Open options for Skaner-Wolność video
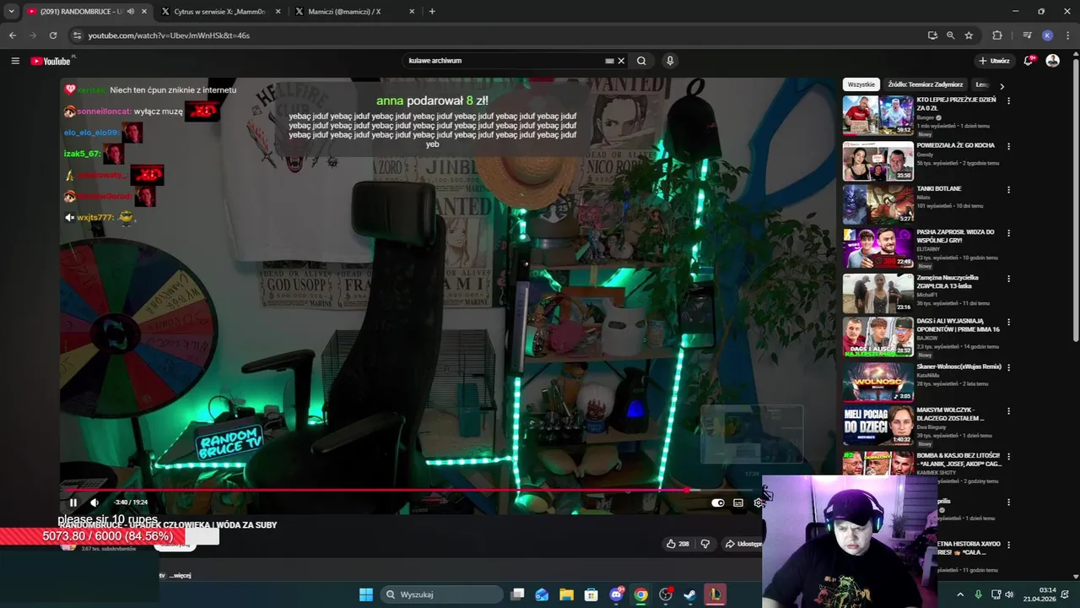The image size is (1080, 608). point(1008,367)
